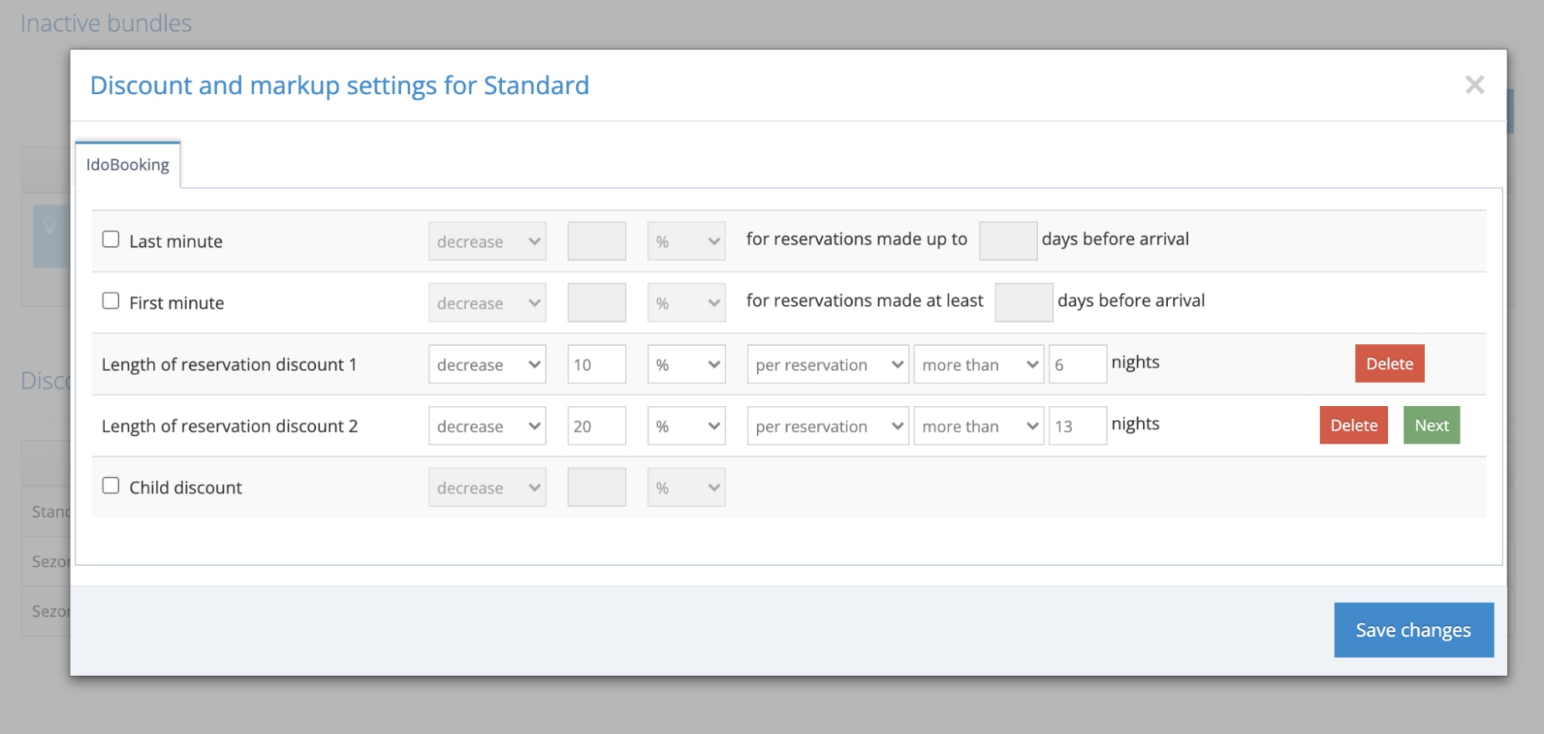Open decrease dropdown for reservation discount 2
The image size is (1544, 734).
(x=487, y=426)
